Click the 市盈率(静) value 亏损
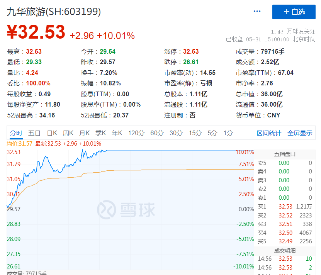This screenshot has height=275, width=321. (206, 83)
